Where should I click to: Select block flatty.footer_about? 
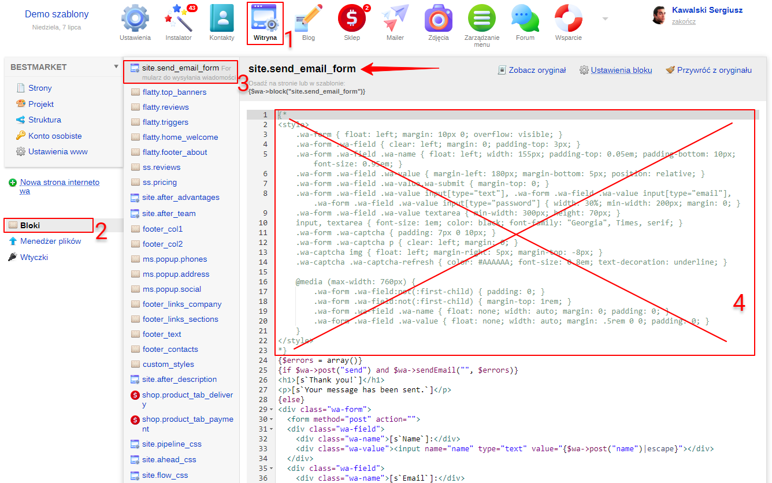[x=175, y=152]
